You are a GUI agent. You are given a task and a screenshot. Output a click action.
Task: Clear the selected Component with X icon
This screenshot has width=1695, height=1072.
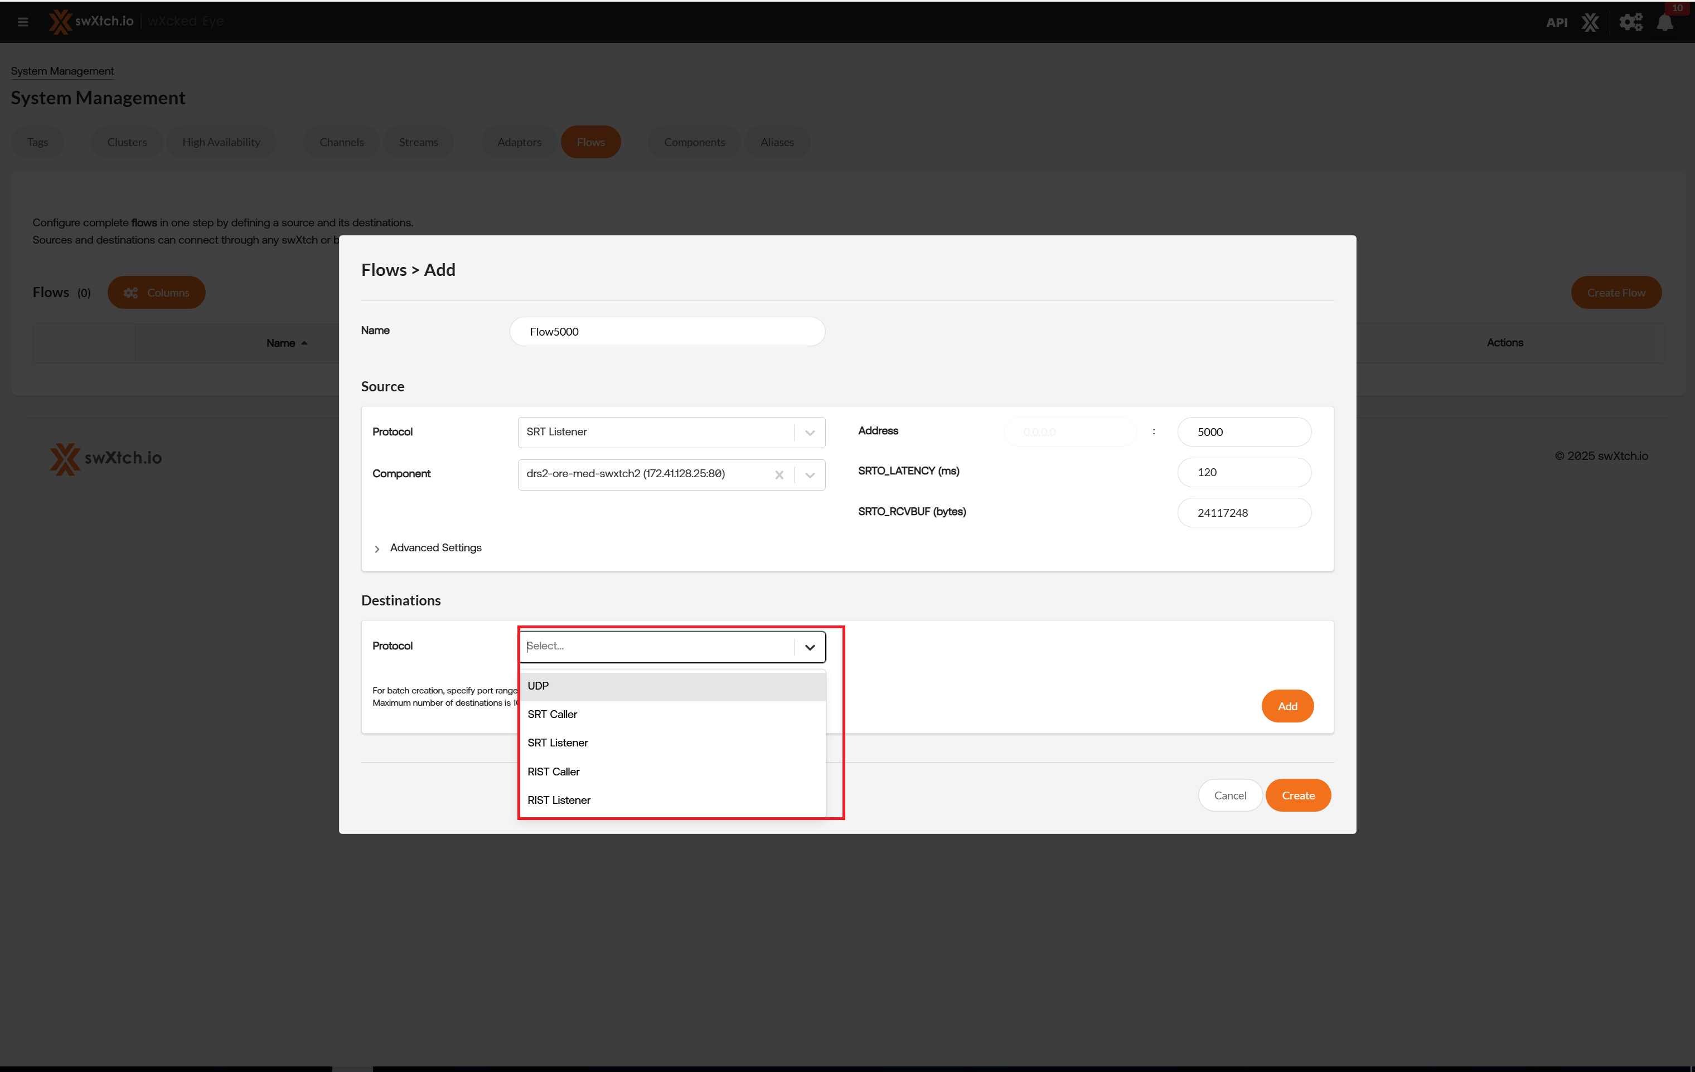point(779,475)
